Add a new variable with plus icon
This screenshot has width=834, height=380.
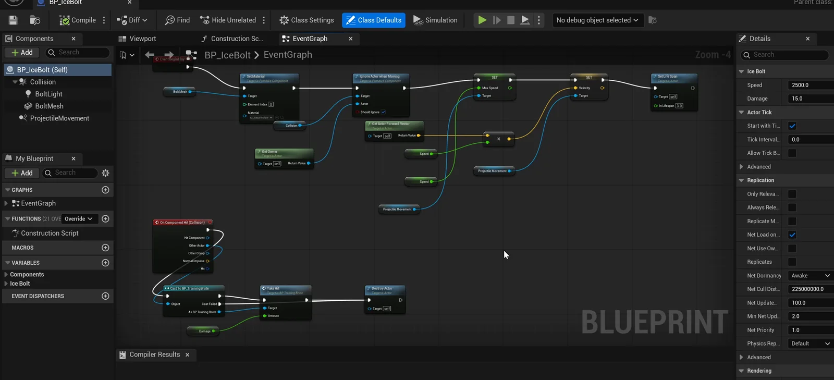tap(105, 263)
